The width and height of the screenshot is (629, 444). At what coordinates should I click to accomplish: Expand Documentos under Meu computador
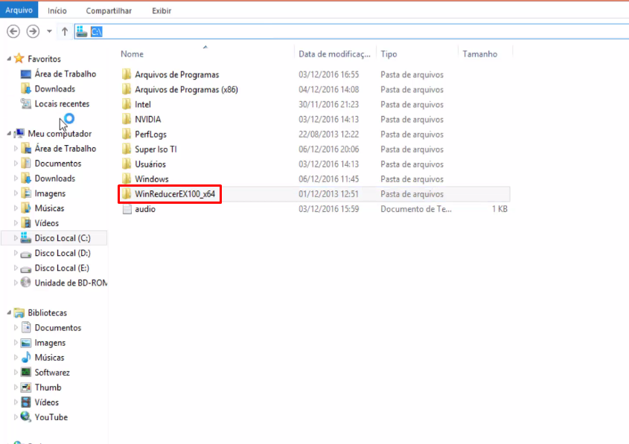click(x=16, y=164)
